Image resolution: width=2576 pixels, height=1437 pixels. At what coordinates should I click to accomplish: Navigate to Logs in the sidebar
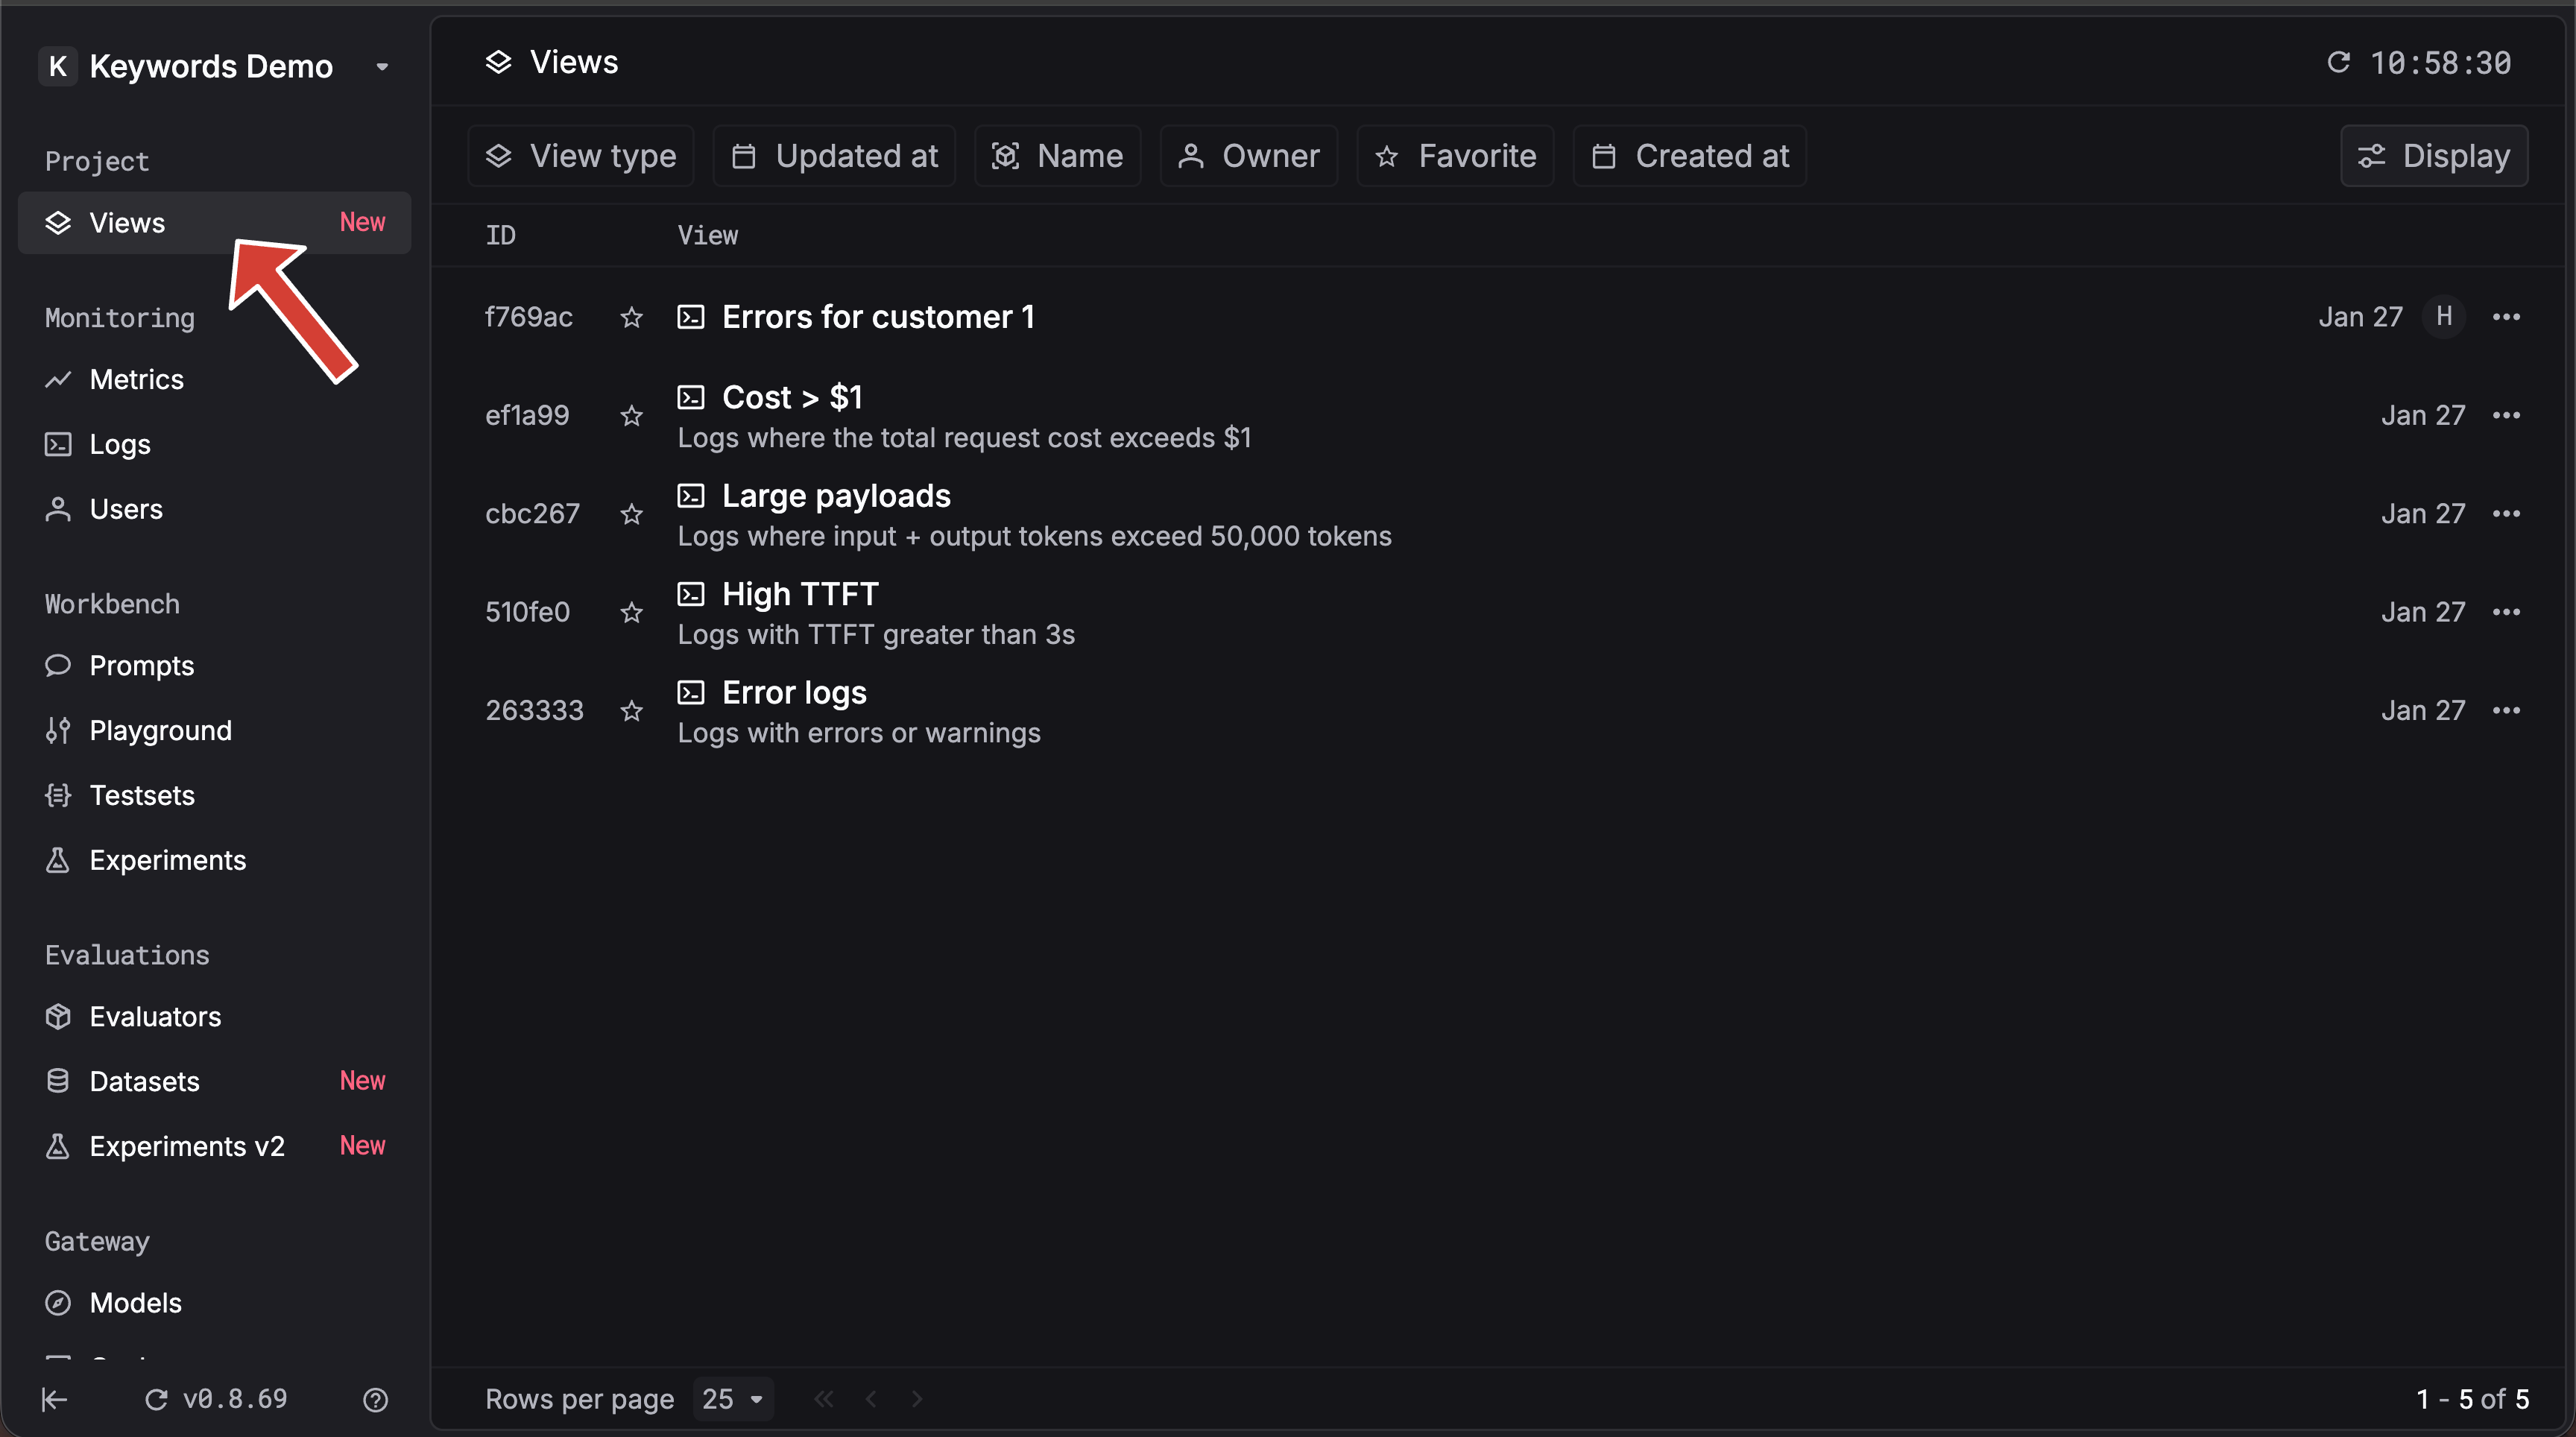pos(119,444)
